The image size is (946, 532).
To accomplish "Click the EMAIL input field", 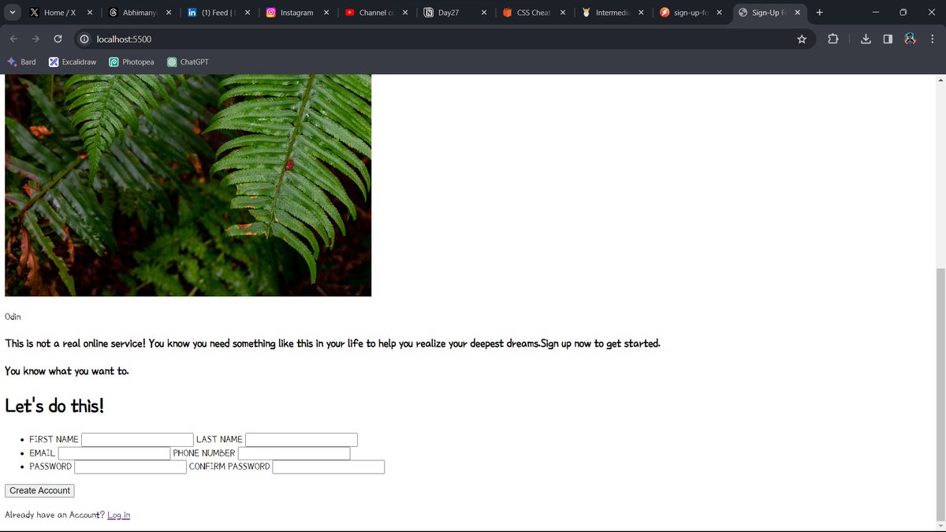I will point(114,453).
